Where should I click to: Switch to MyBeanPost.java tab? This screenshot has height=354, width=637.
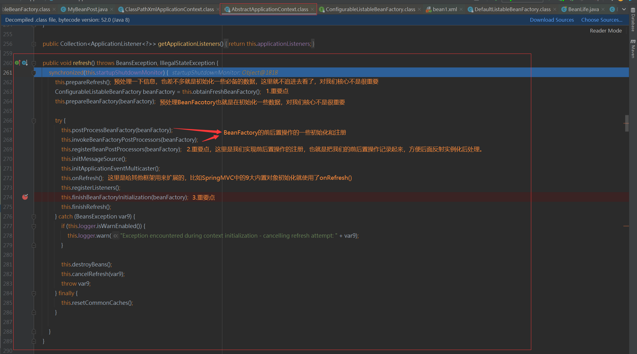(x=88, y=9)
